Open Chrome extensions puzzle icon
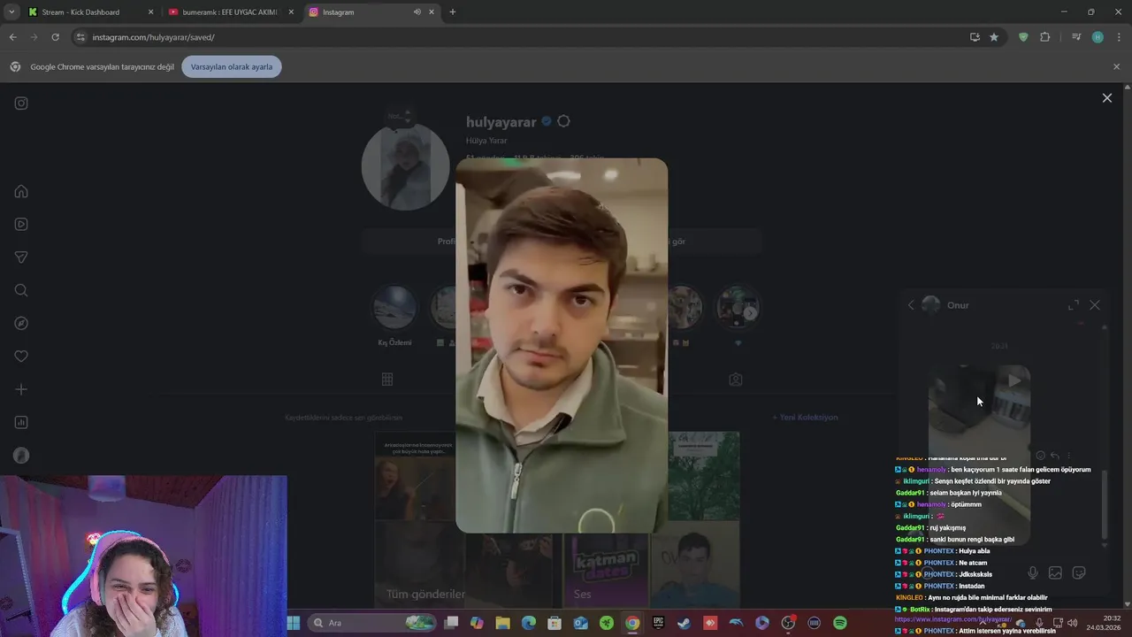This screenshot has height=637, width=1132. click(1045, 37)
